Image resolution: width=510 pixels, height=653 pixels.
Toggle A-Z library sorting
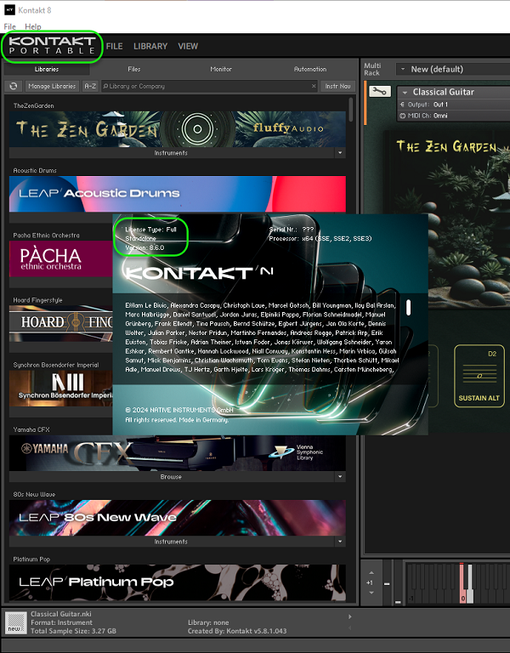[90, 86]
